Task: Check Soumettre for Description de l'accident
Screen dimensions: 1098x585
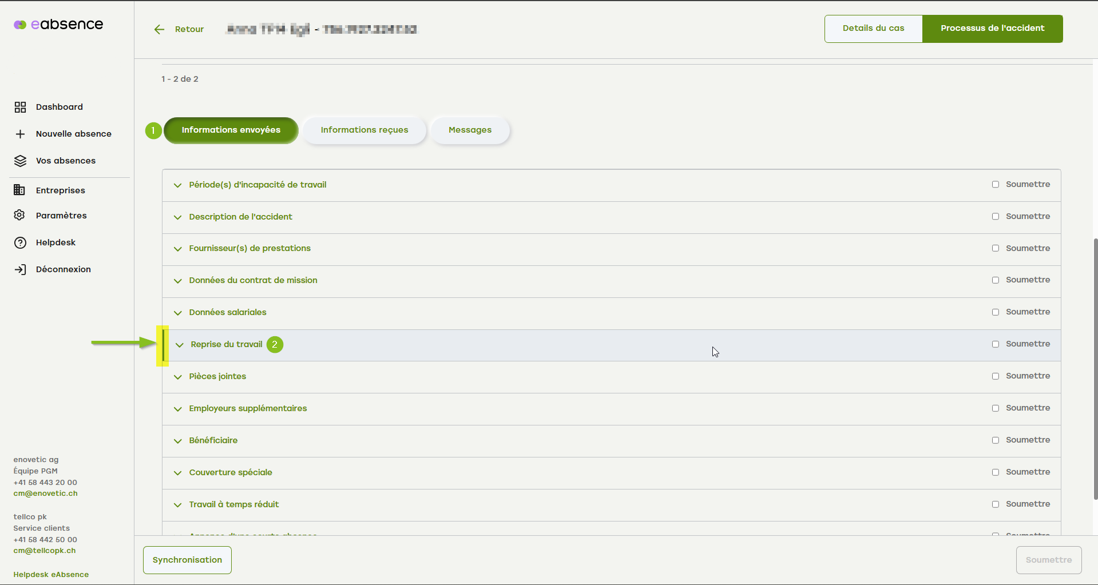Action: coord(995,216)
